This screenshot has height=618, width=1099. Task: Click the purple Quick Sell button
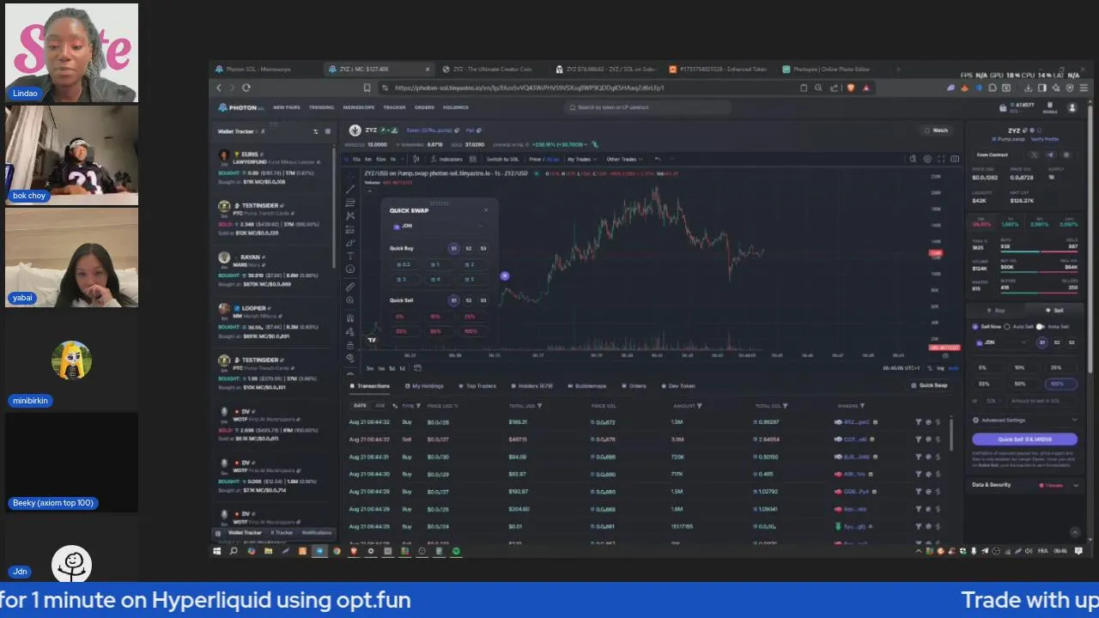[1024, 439]
